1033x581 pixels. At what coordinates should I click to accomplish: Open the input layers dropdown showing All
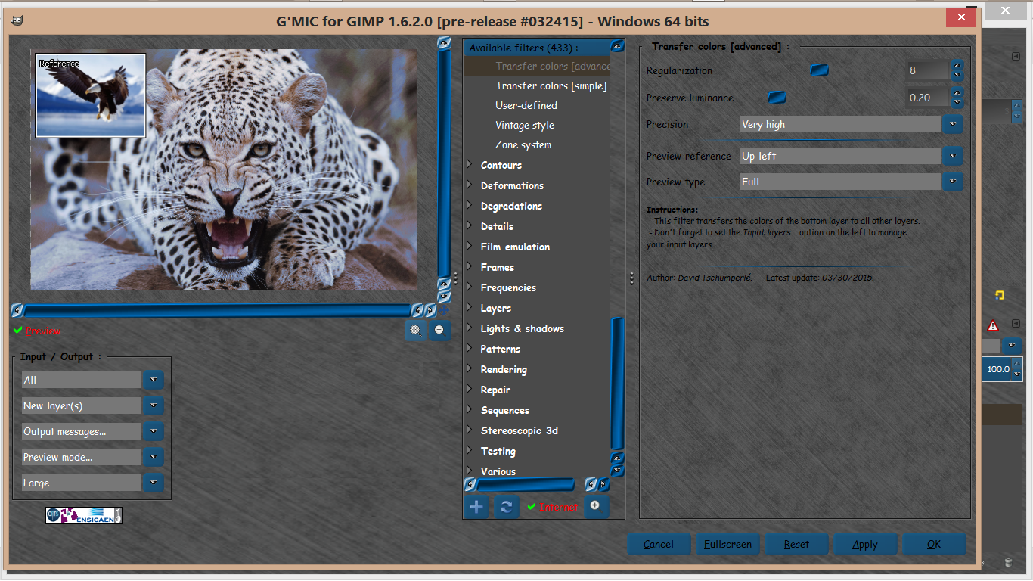[154, 381]
